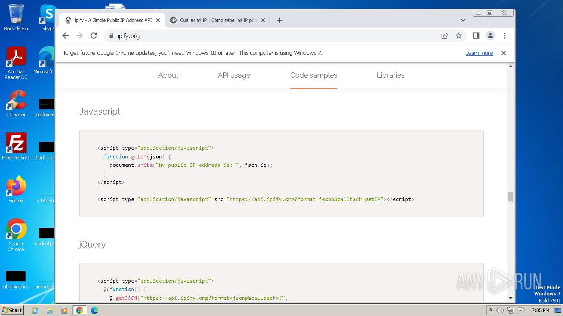Open the CCleaner desktop shortcut
Image resolution: width=563 pixels, height=316 pixels.
[16, 104]
